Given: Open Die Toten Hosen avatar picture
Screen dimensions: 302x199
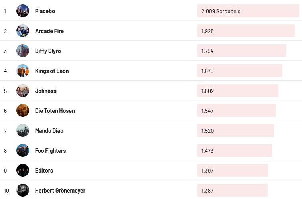Looking at the screenshot, I should coord(23,110).
